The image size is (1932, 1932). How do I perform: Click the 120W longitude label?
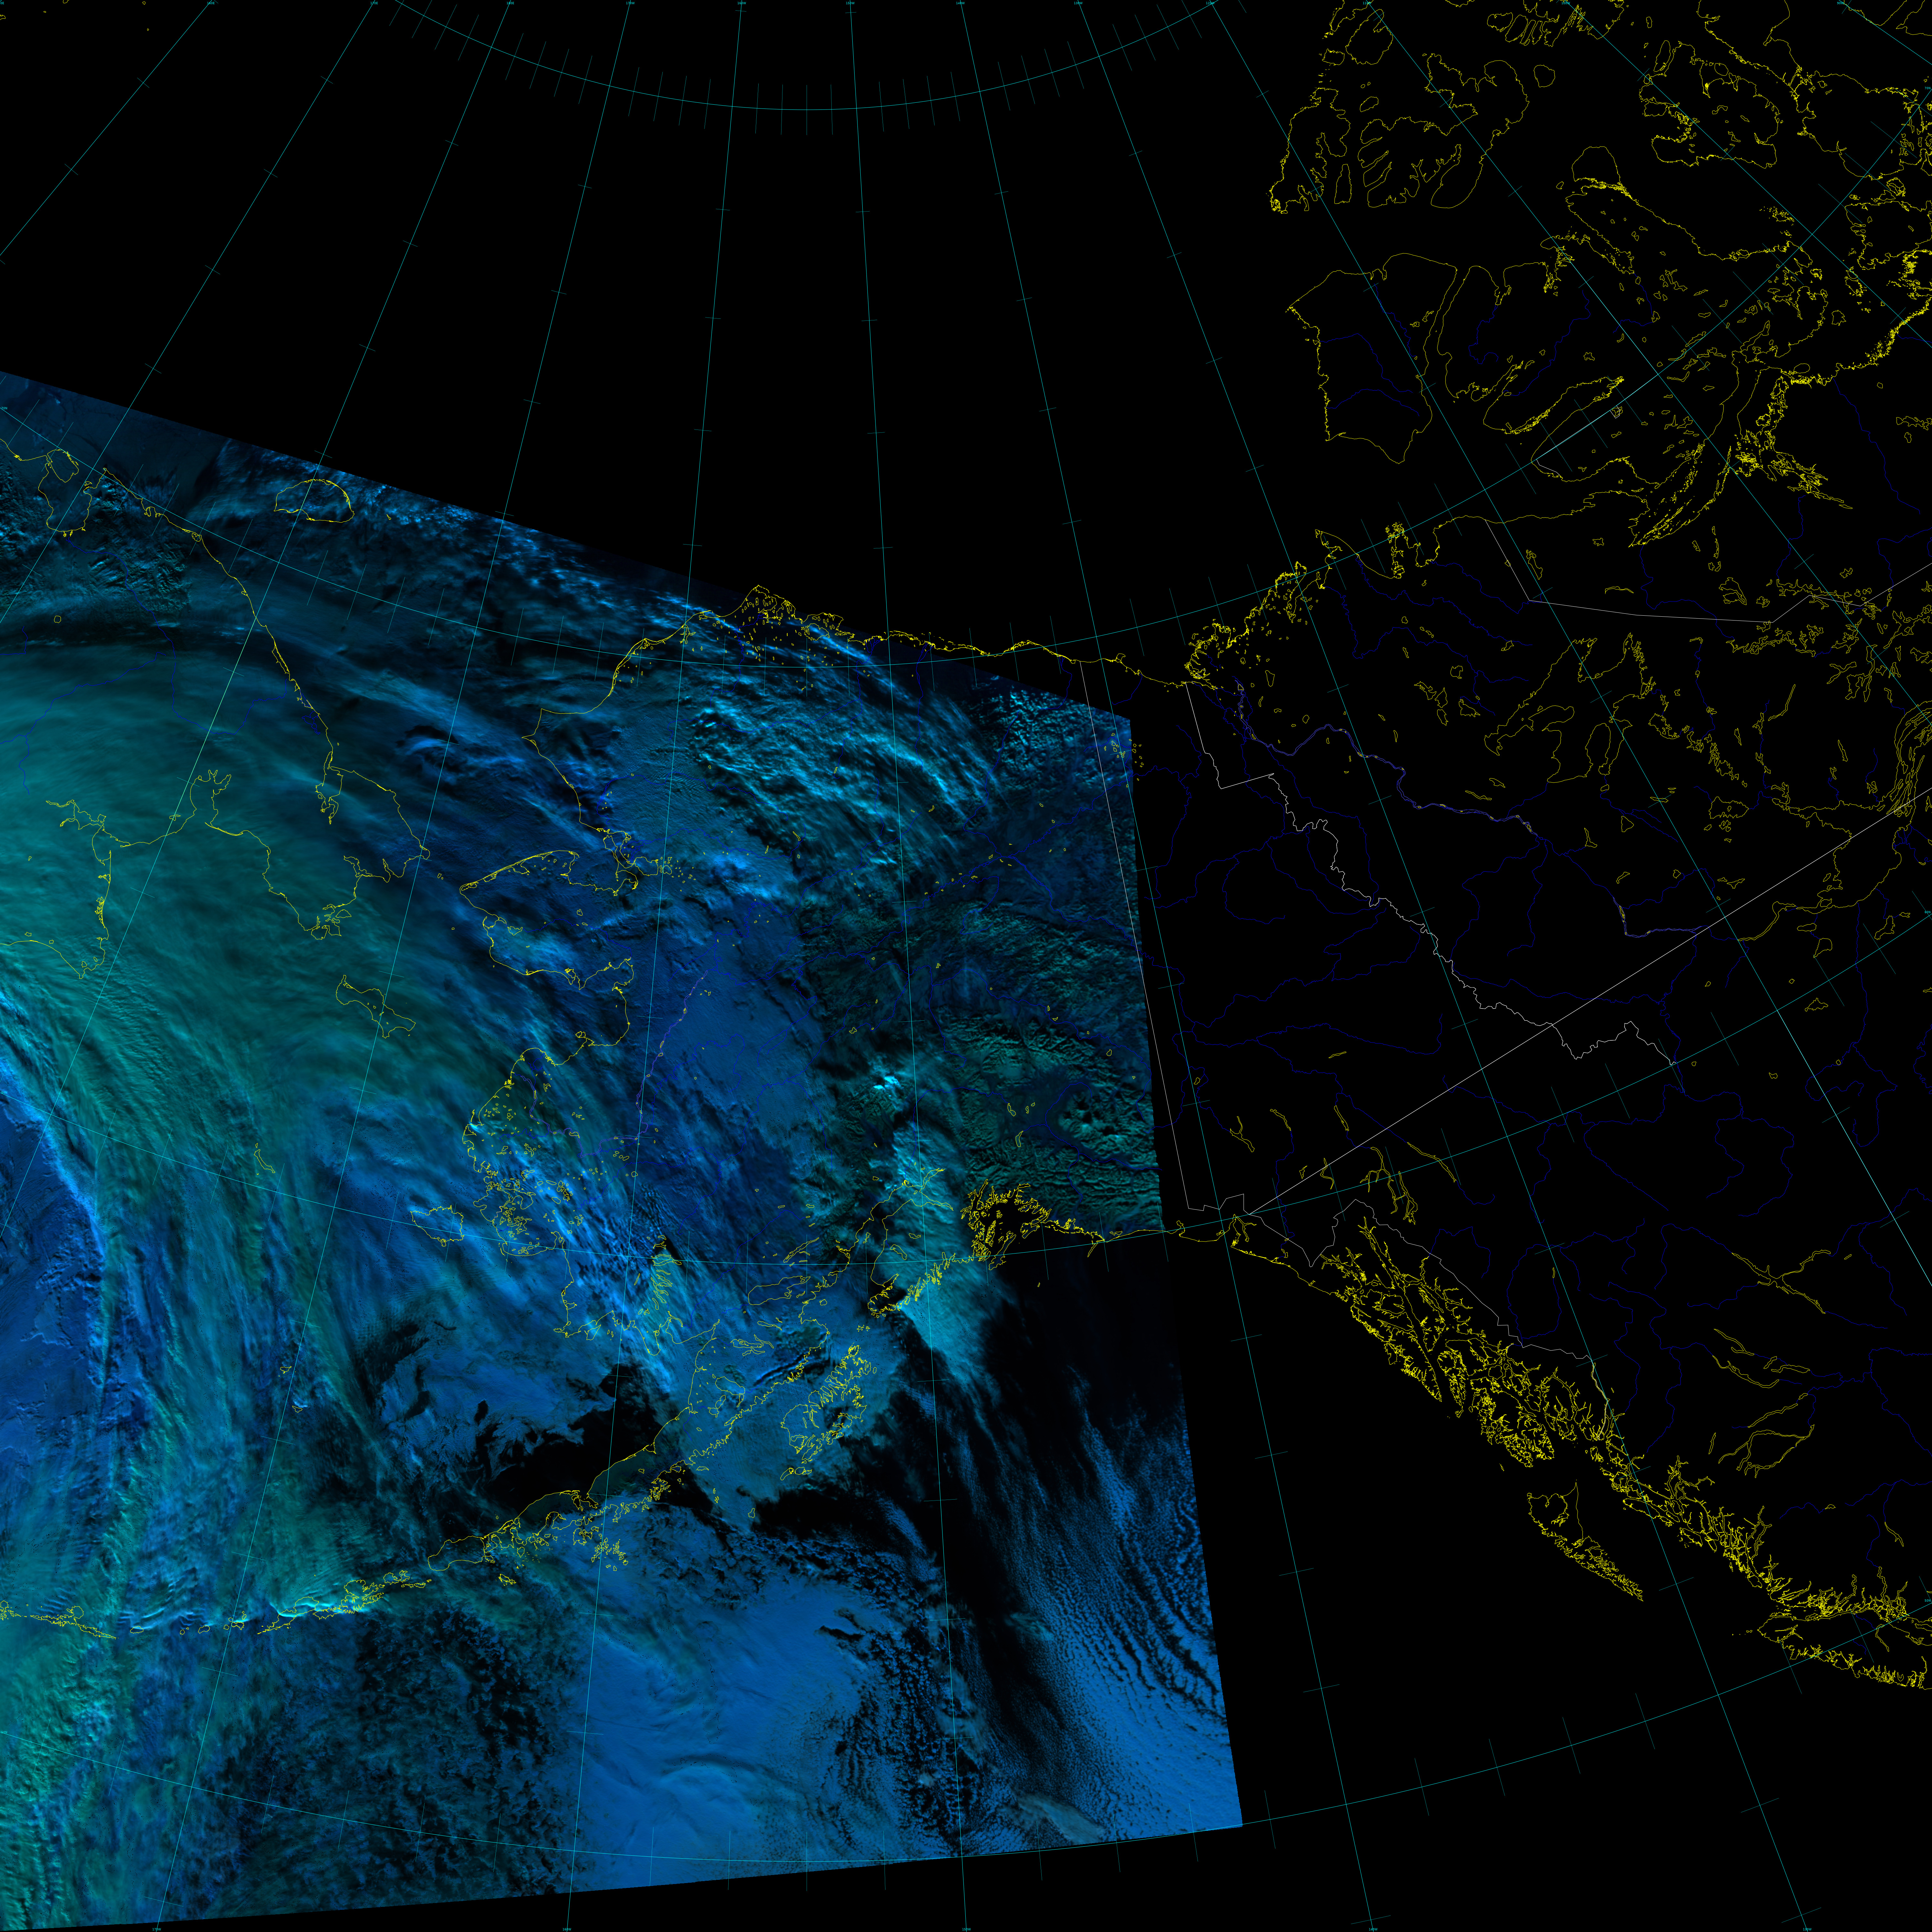coord(1210,3)
